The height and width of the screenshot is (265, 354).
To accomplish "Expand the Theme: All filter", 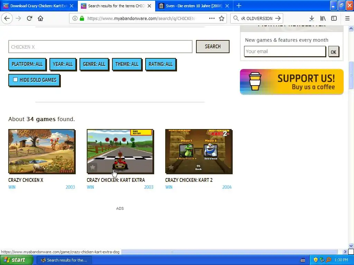I will tap(127, 64).
